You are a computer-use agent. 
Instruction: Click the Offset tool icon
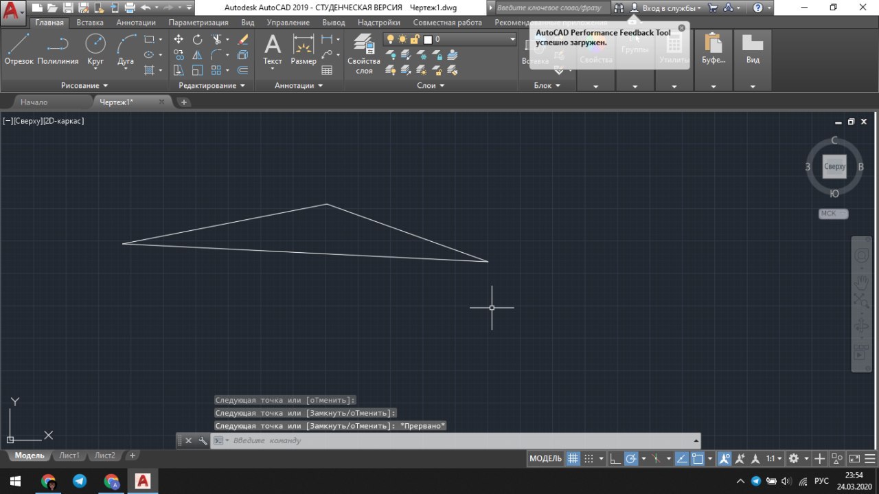(x=242, y=69)
